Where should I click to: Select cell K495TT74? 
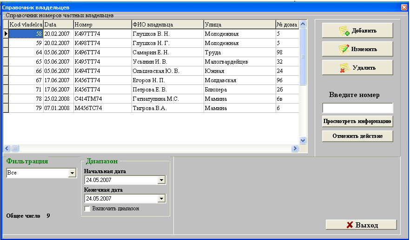[102, 62]
